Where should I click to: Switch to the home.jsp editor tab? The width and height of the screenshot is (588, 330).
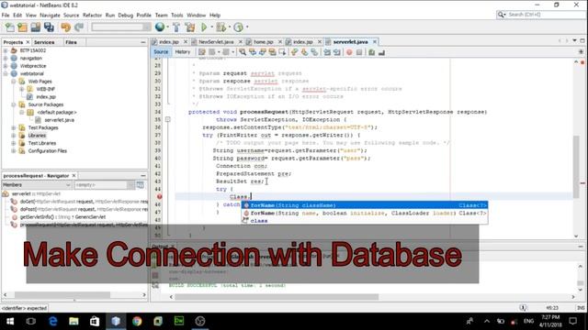pyautogui.click(x=263, y=42)
